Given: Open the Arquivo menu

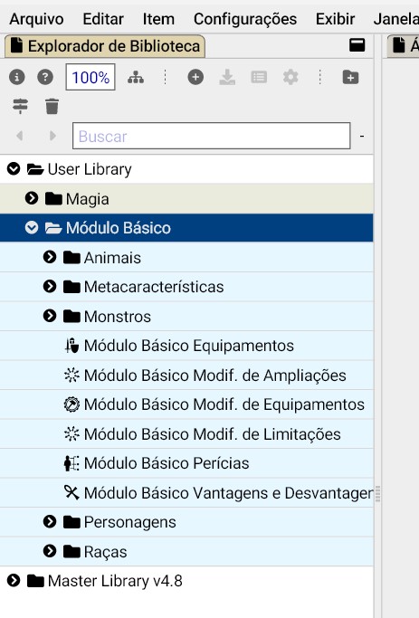Looking at the screenshot, I should click(x=36, y=19).
